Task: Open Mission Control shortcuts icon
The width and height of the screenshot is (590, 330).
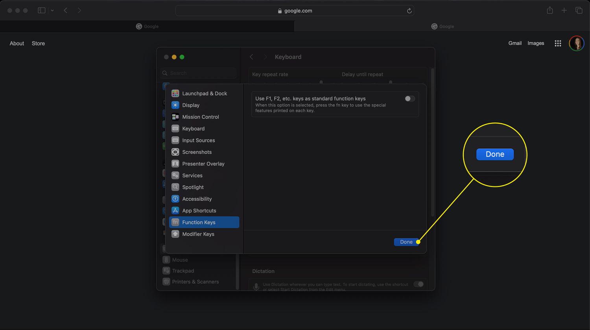Action: click(x=175, y=117)
